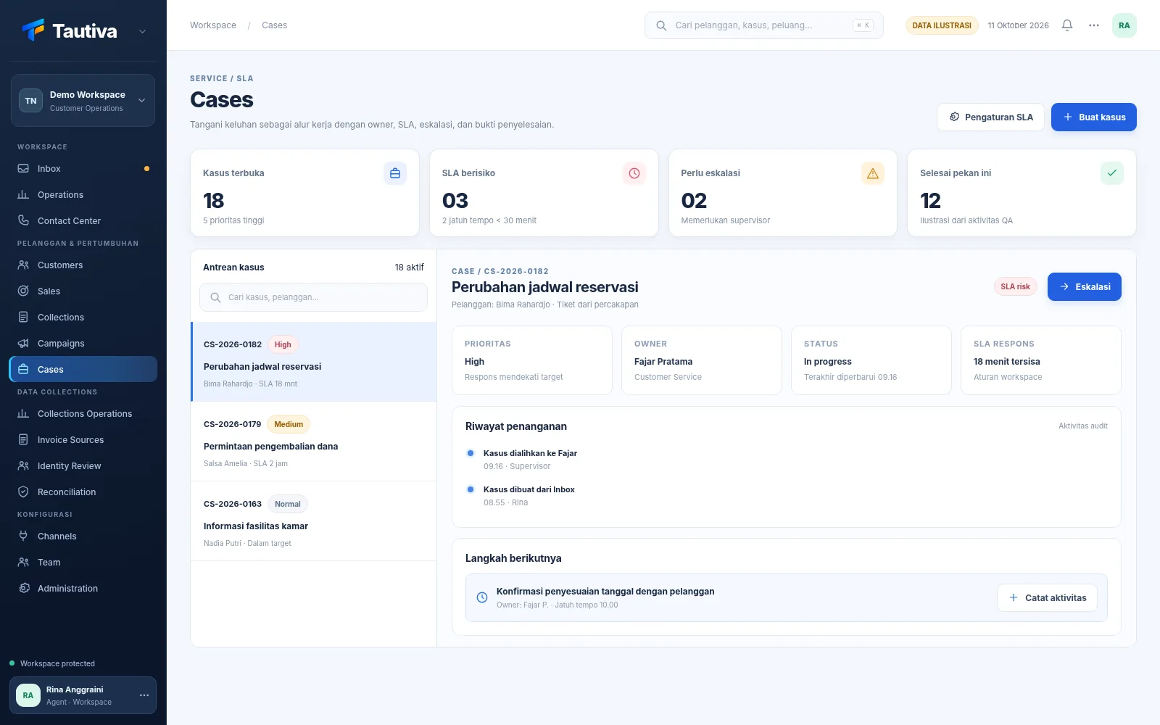Screen dimensions: 1160x725
Task: Focus the Cari kasus, pelanggan search field
Action: [x=313, y=297]
